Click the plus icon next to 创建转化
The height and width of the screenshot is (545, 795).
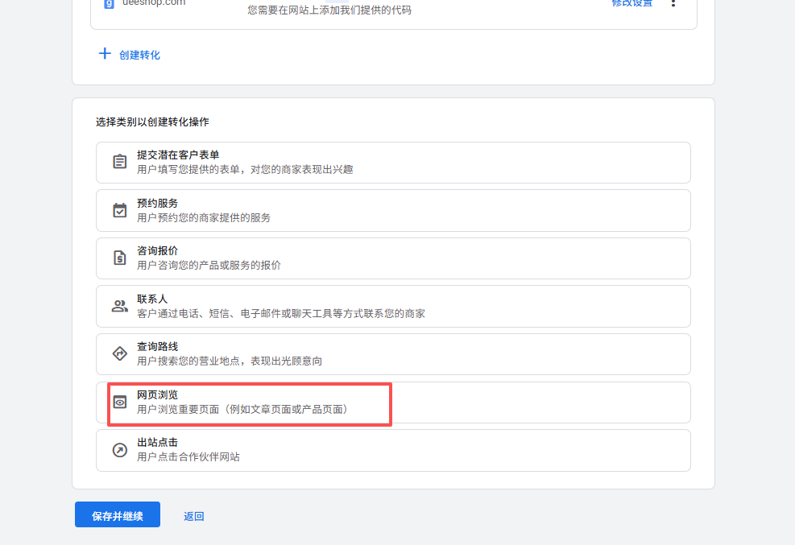pyautogui.click(x=105, y=54)
